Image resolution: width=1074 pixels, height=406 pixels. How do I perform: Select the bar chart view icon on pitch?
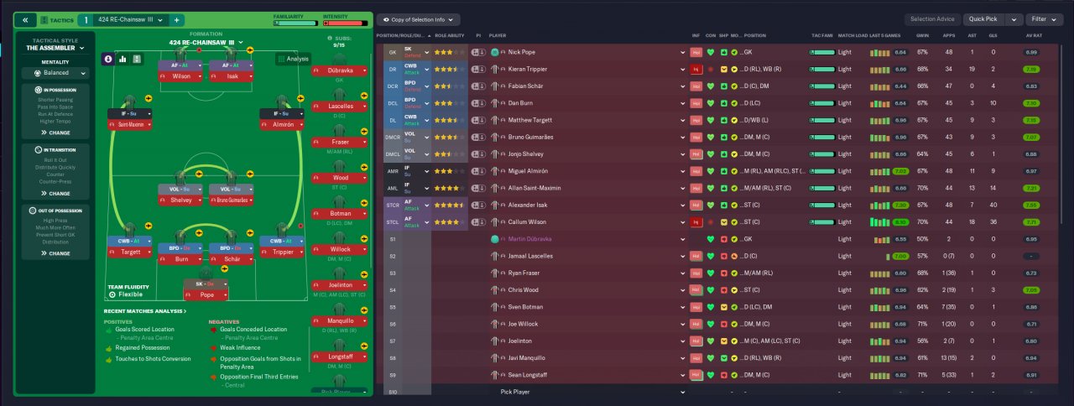(x=123, y=59)
